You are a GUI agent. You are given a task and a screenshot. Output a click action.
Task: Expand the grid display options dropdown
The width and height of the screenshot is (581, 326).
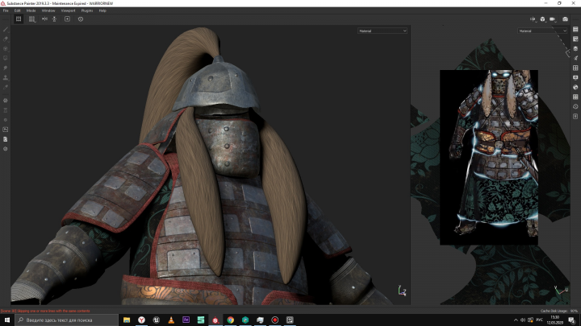pyautogui.click(x=32, y=19)
